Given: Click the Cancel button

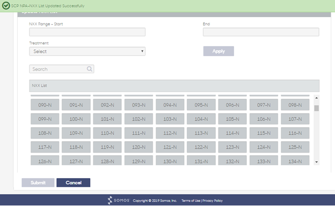Looking at the screenshot, I should [73, 182].
